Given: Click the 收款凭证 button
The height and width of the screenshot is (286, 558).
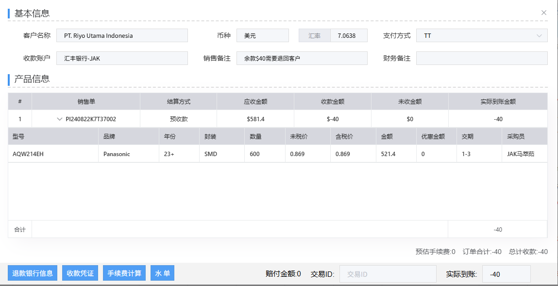Looking at the screenshot, I should pos(80,273).
